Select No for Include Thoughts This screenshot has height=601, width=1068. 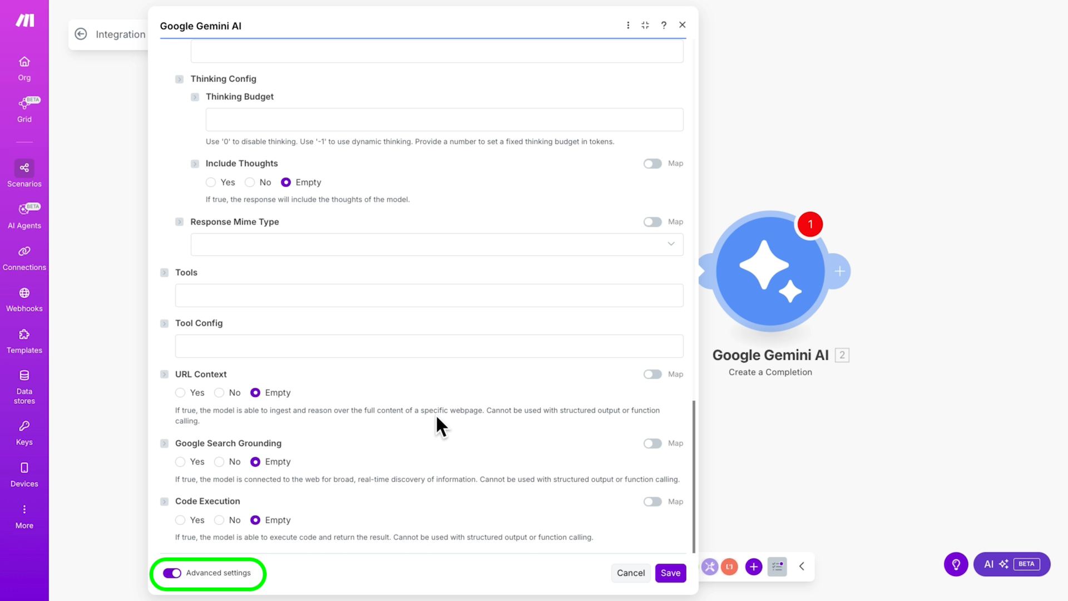[250, 183]
